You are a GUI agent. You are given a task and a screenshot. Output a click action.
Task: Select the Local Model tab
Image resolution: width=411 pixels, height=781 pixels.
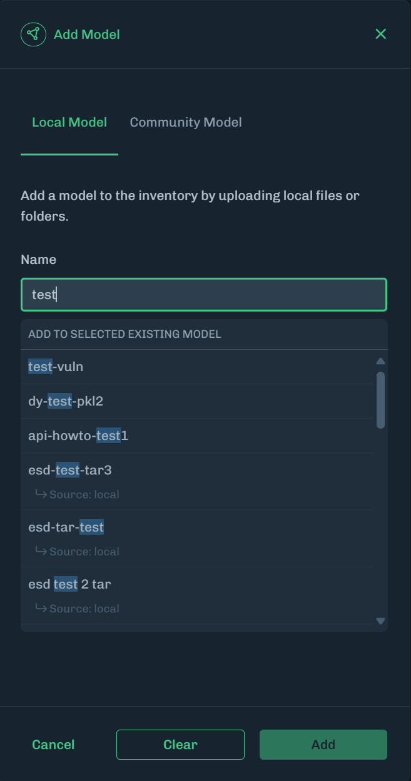(x=69, y=122)
